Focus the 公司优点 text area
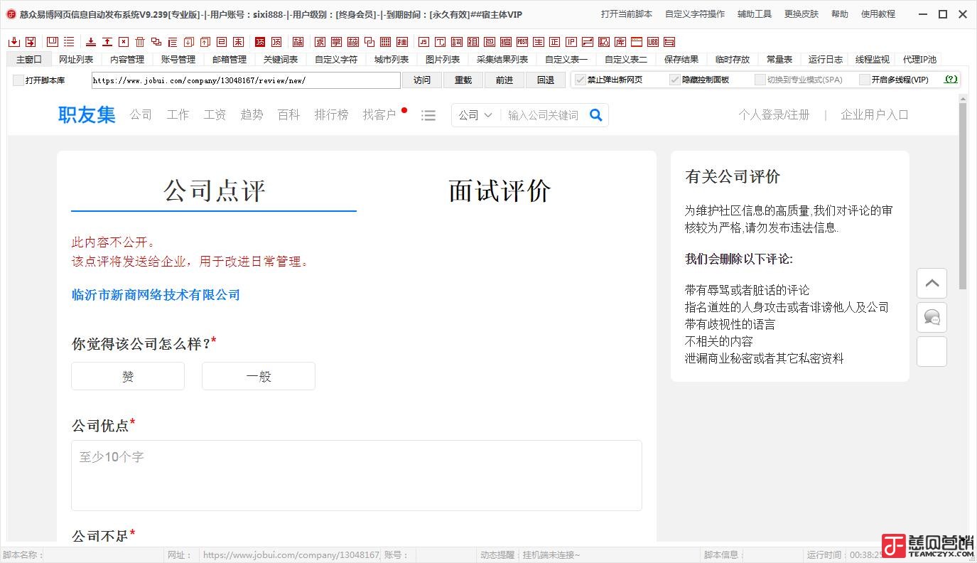977x563 pixels. pyautogui.click(x=357, y=476)
